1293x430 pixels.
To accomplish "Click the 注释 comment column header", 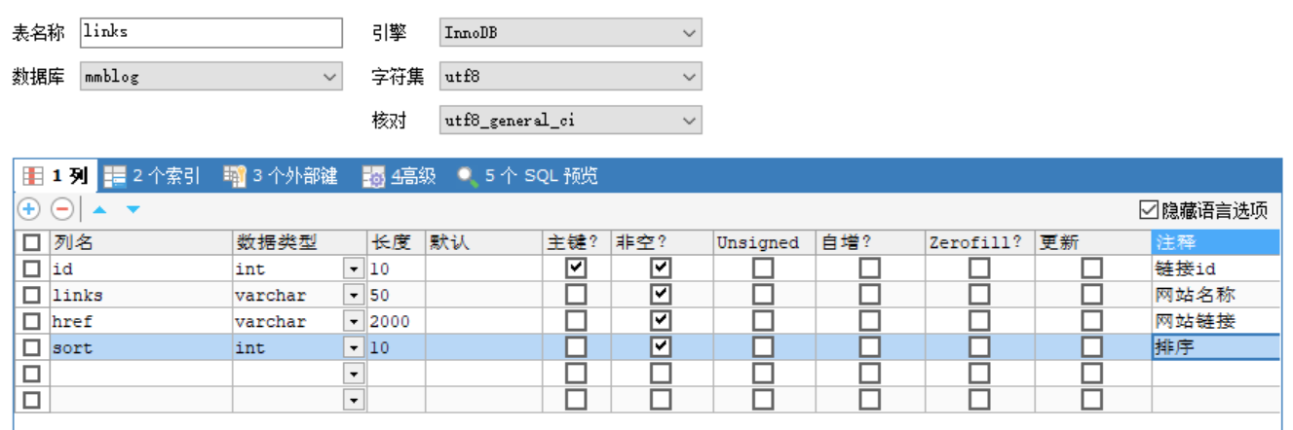I will (1214, 242).
